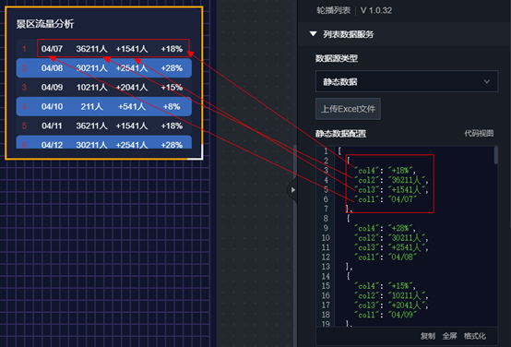
Task: Click the 轮播列表 component name
Action: [333, 10]
